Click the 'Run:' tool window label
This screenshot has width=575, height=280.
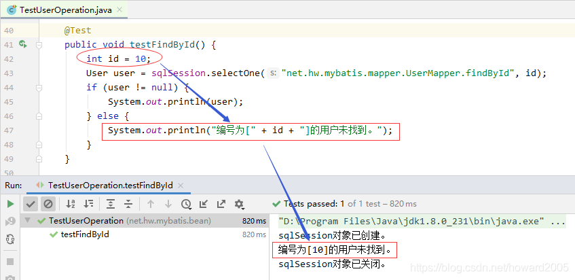[13, 186]
